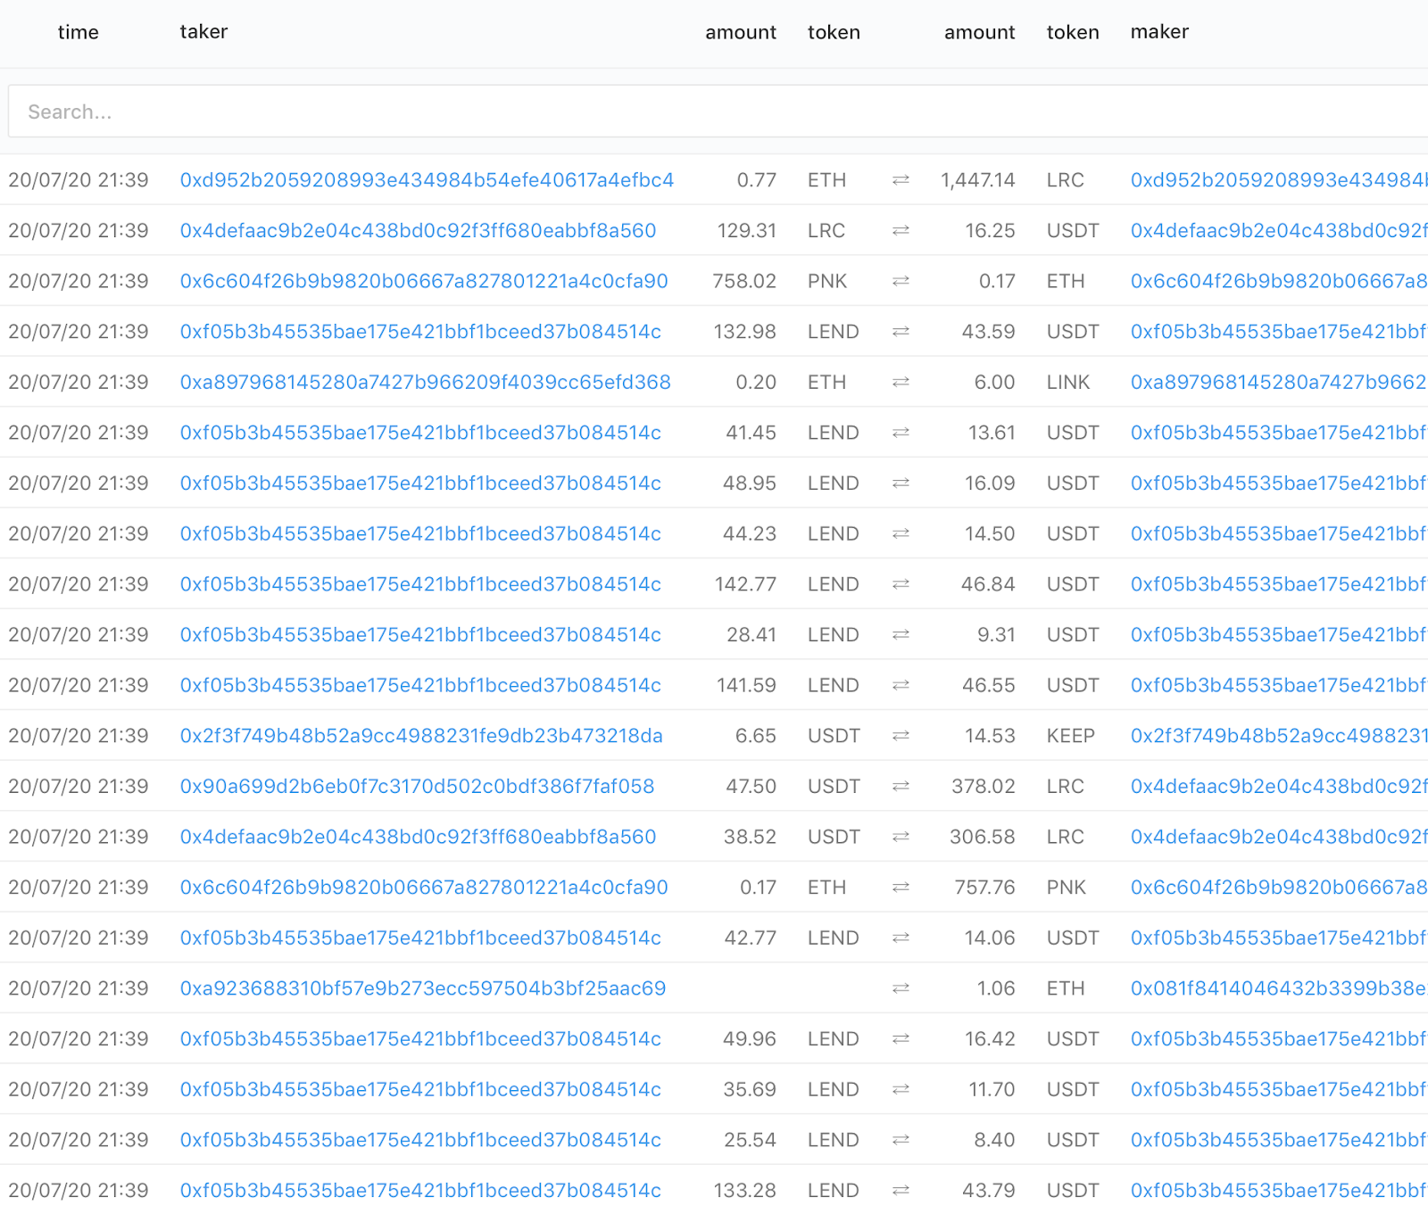Screen dimensions: 1428x1214
Task: Open the taker address 0x2f3f749b48b52a9cc
Action: click(421, 736)
